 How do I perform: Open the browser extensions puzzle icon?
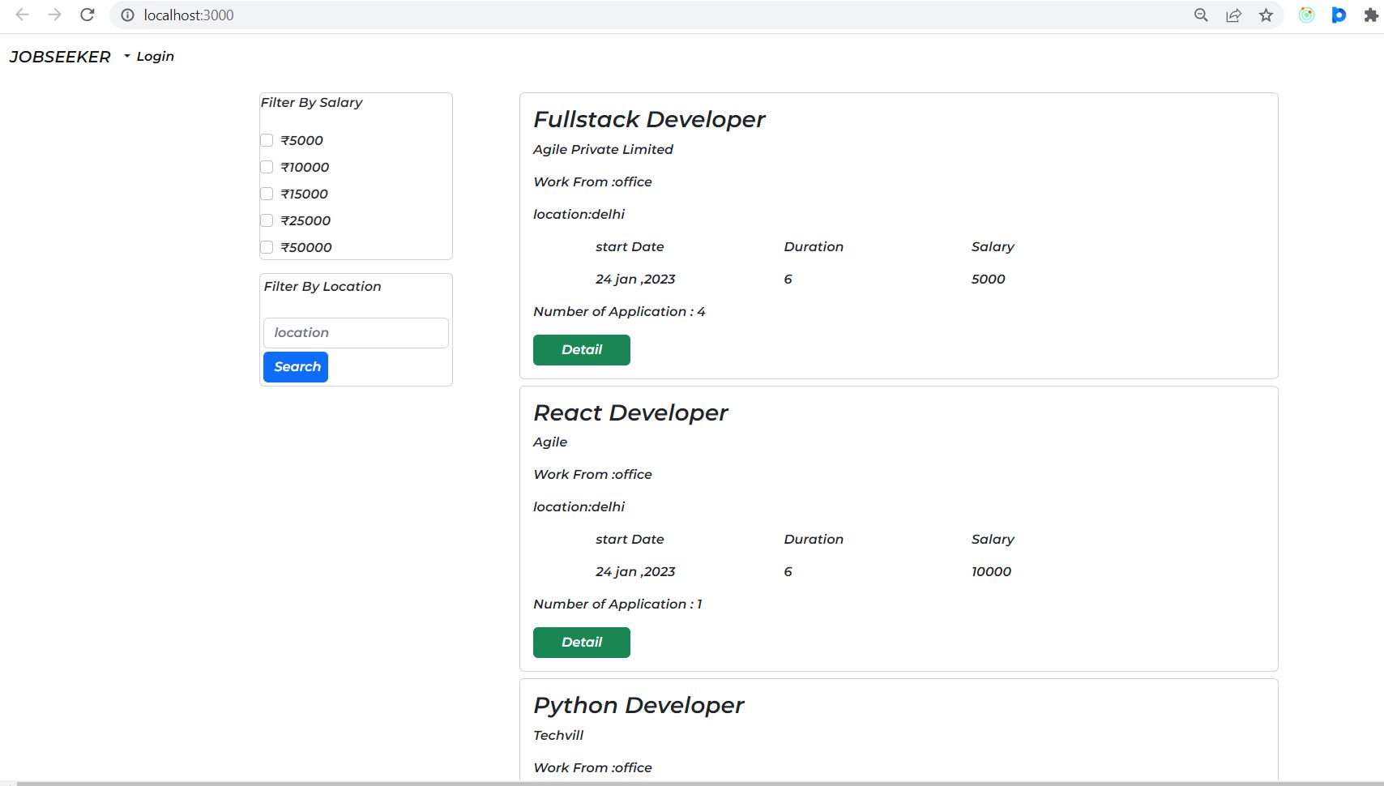click(1371, 15)
